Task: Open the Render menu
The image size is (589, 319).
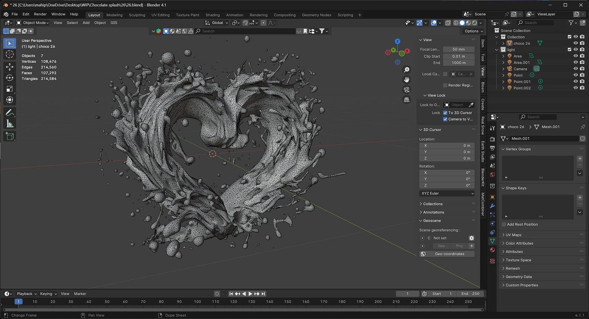Action: [x=40, y=14]
